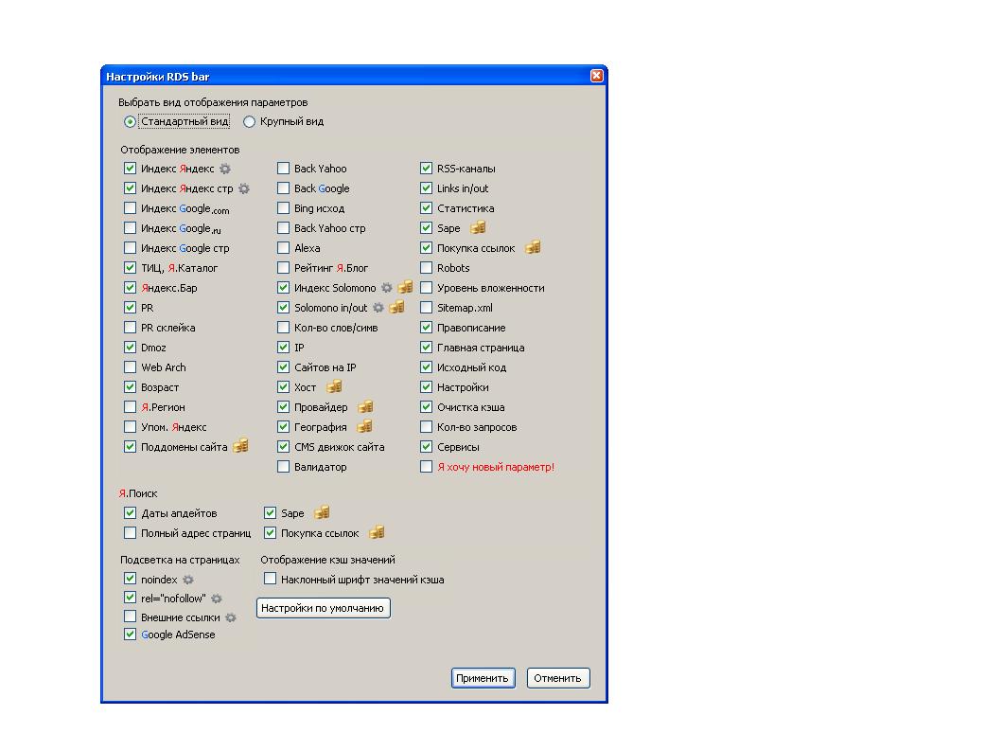Click gear icon next to Solomono in/out
Viewport: 1002px width, 733px height.
click(378, 308)
